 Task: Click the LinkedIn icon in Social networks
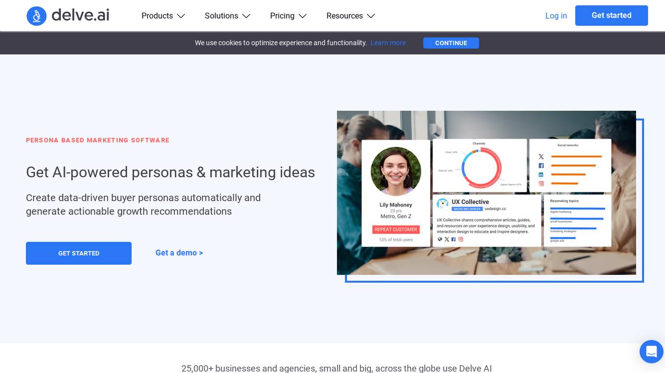(x=541, y=175)
